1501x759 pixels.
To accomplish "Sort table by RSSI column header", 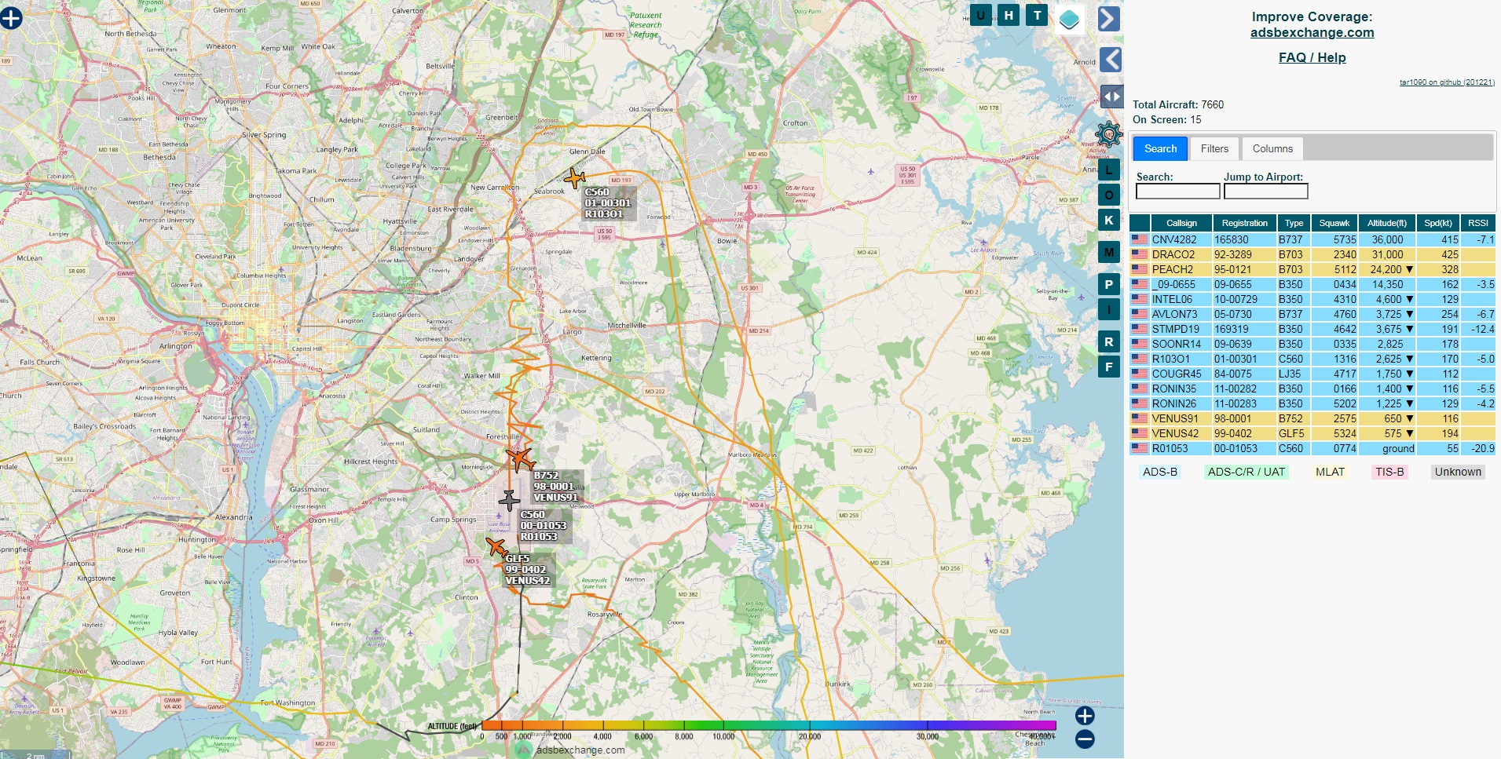I will (x=1478, y=223).
